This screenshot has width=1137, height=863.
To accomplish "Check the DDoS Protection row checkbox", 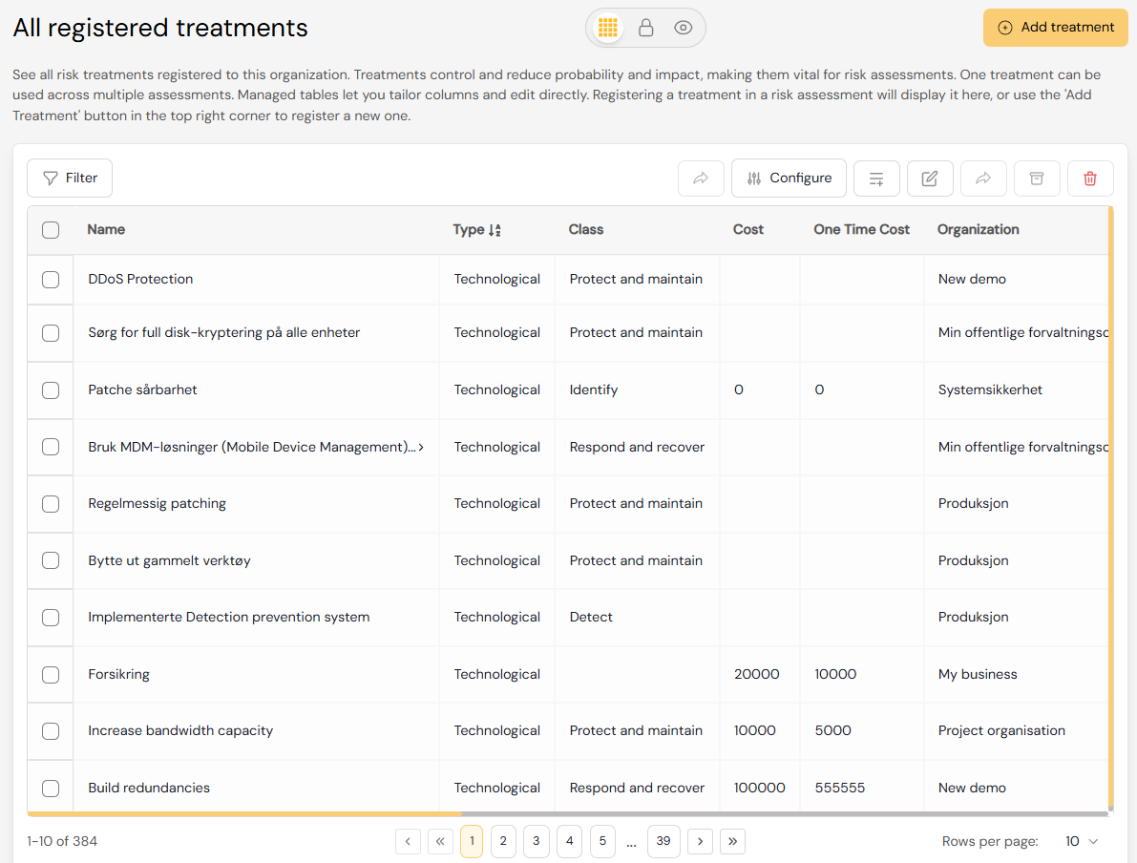I will click(51, 280).
